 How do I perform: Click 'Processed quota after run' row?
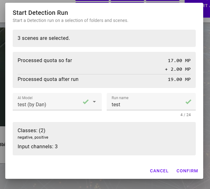click(x=48, y=79)
